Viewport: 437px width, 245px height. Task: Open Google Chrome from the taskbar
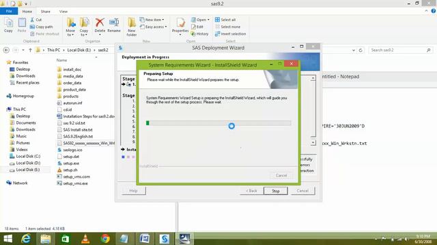tap(105, 239)
